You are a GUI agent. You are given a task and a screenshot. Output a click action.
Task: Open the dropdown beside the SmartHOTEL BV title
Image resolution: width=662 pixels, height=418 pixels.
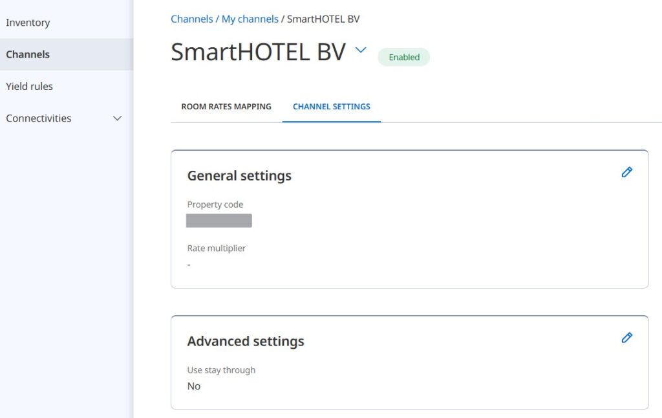[x=361, y=50]
